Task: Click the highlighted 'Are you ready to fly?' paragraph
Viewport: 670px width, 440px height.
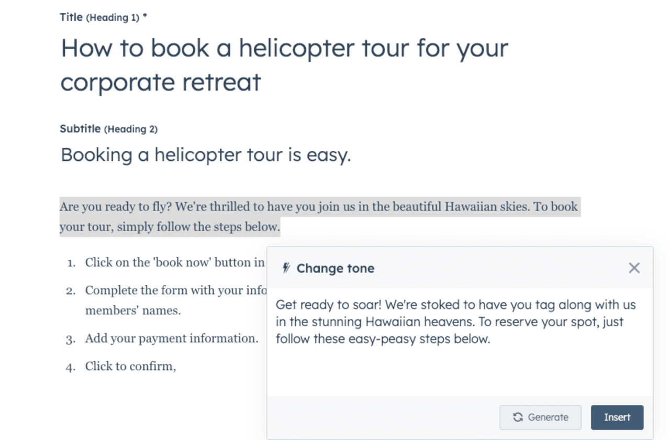Action: (319, 217)
